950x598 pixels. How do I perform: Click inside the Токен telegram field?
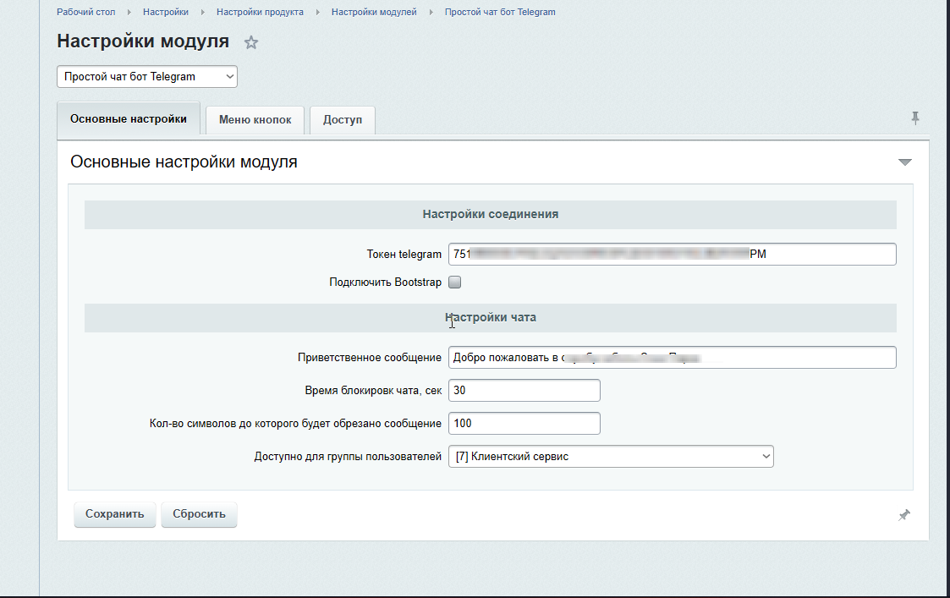click(673, 254)
